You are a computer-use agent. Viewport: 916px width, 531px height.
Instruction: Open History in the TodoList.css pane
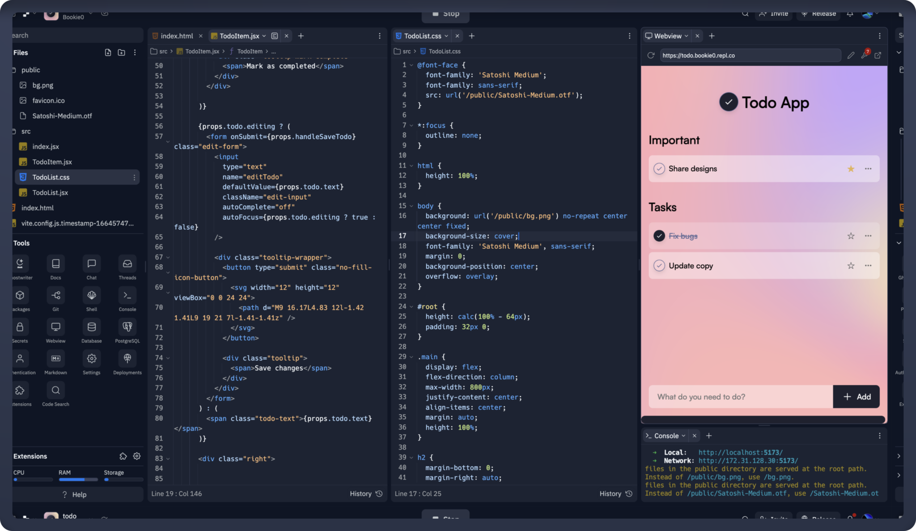click(x=616, y=494)
